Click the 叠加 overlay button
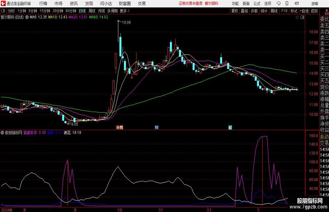This screenshot has width=329, height=212. [244, 11]
